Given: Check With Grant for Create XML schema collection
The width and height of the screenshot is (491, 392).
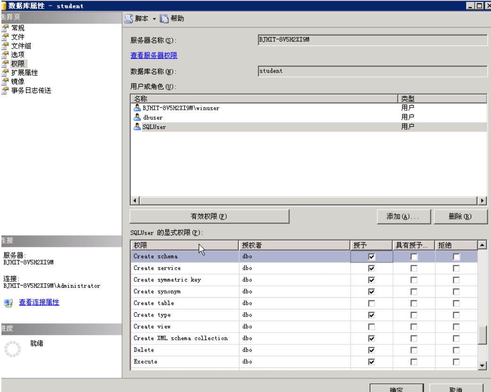Looking at the screenshot, I should [x=414, y=338].
